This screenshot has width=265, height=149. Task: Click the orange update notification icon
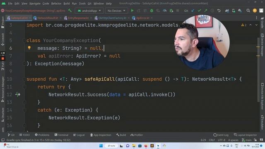[x=255, y=11]
